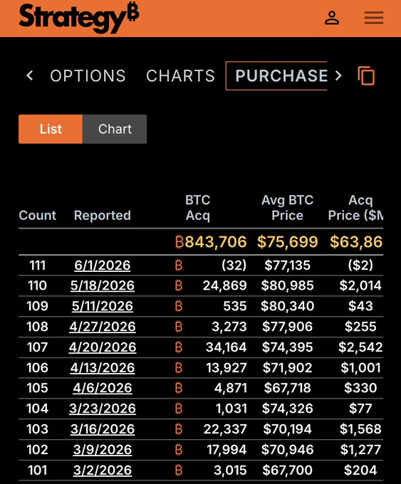Switch to the List view toggle

coord(51,129)
